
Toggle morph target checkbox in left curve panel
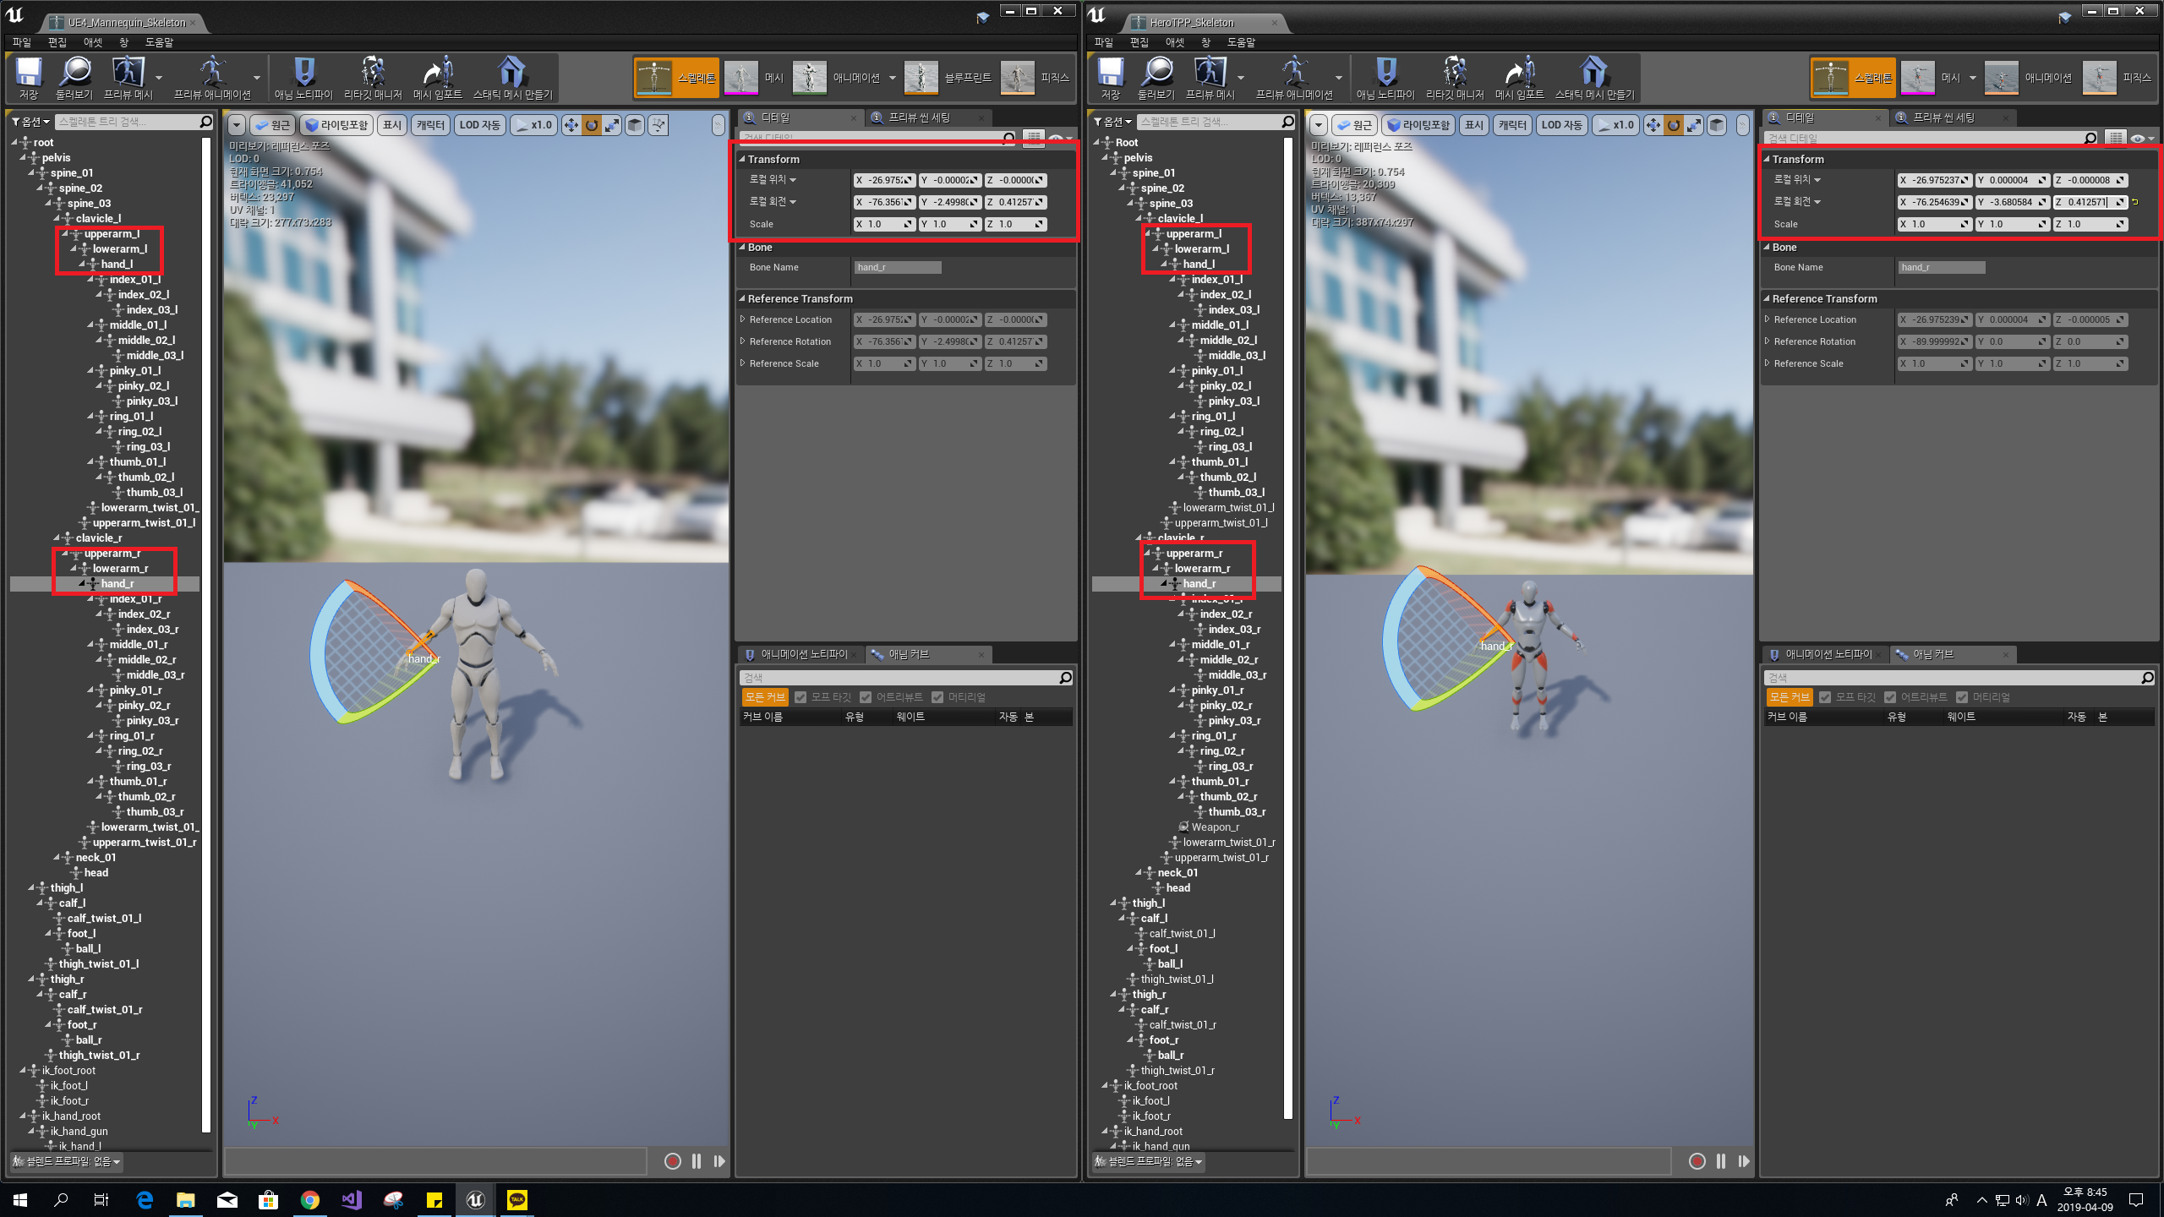pos(801,697)
